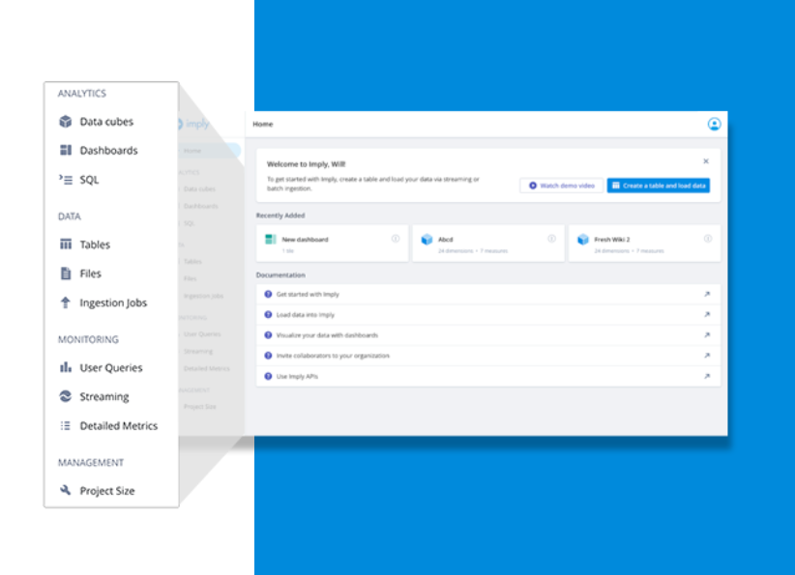Click Create a table and load data
The width and height of the screenshot is (795, 575).
coord(658,186)
